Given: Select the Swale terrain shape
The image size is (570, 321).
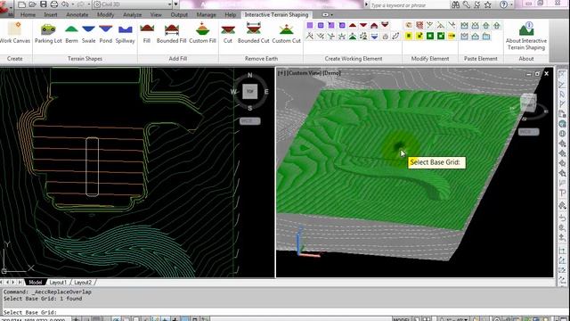Looking at the screenshot, I should (x=88, y=33).
